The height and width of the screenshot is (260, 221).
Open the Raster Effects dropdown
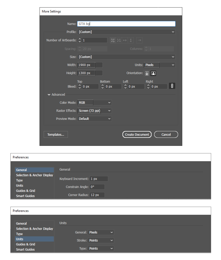click(94, 110)
